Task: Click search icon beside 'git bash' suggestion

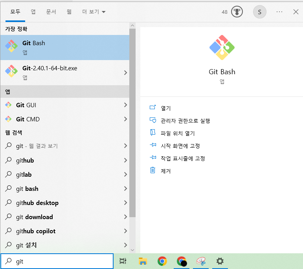Action: [x=8, y=188]
